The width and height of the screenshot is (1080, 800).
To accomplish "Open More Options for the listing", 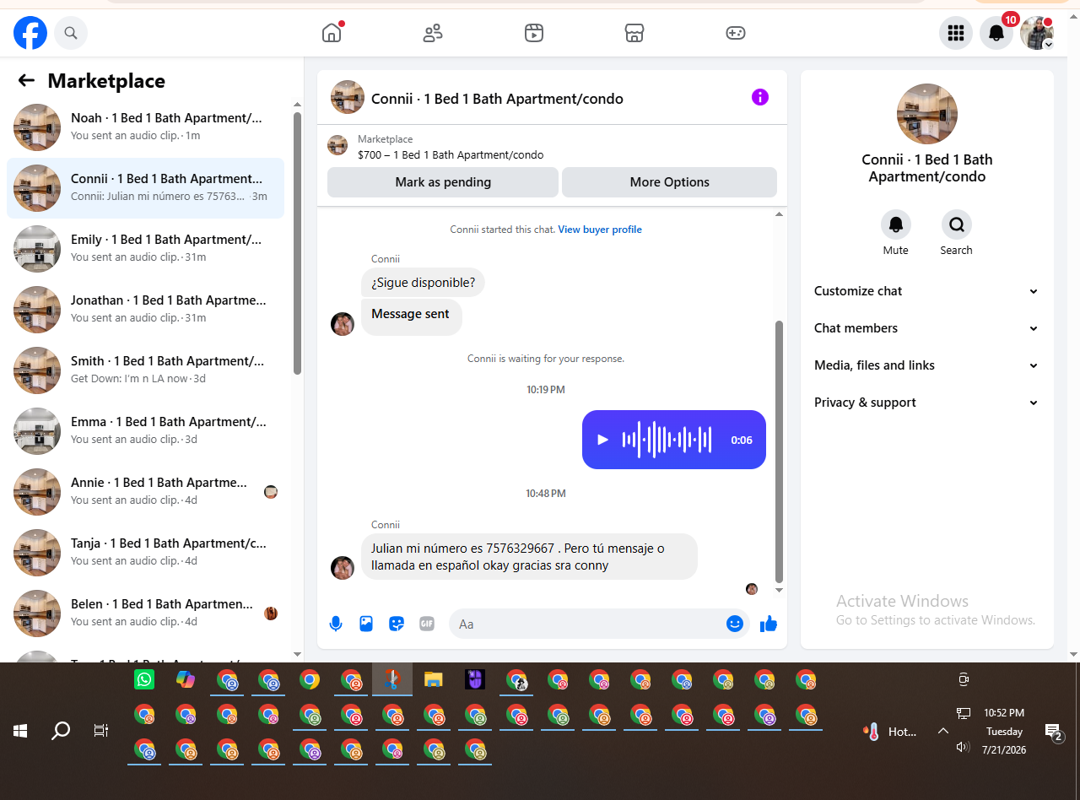I will (669, 182).
